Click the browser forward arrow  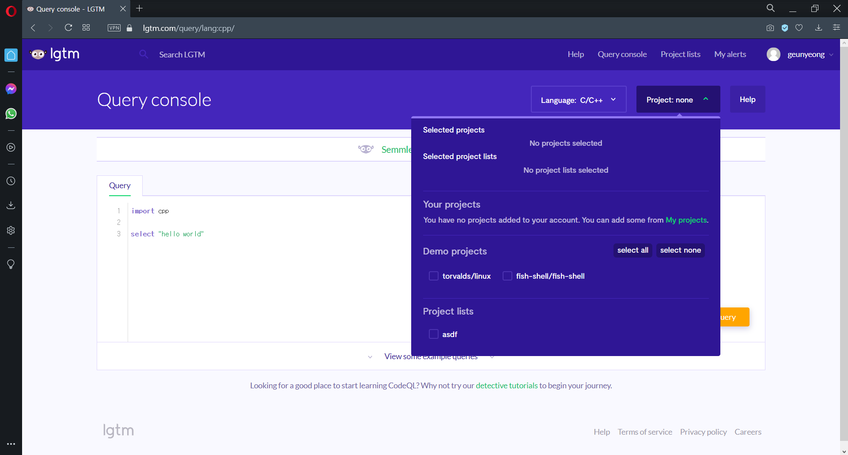(50, 28)
